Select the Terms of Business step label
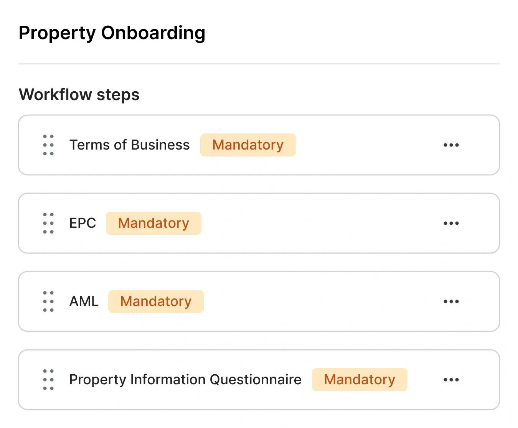 tap(130, 145)
